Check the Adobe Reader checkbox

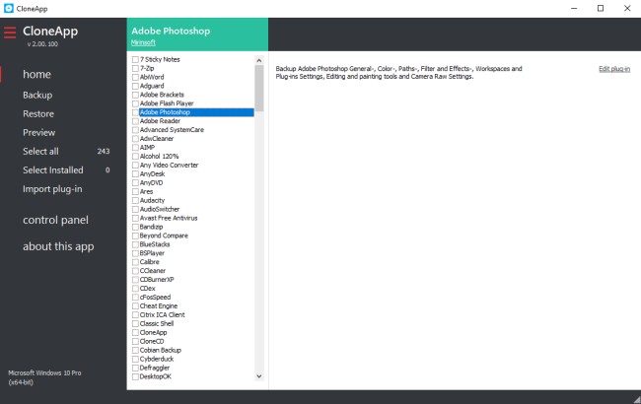(135, 121)
